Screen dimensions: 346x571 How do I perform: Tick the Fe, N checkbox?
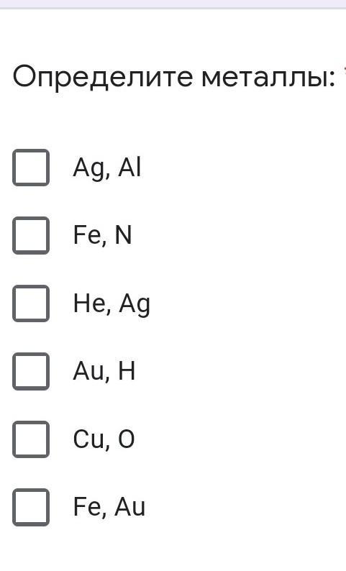pyautogui.click(x=31, y=235)
